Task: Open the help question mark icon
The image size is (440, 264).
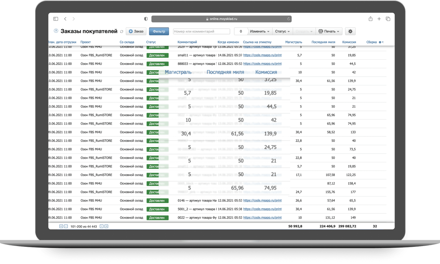Action: tap(56, 31)
